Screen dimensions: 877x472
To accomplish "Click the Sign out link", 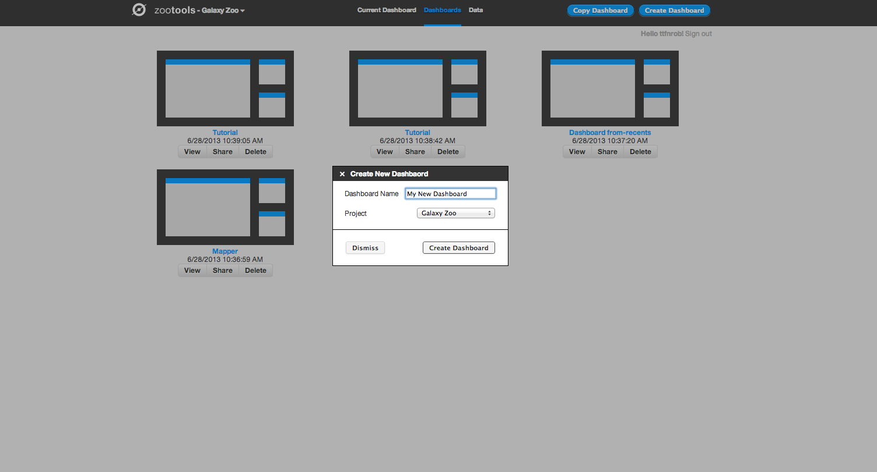I will point(698,34).
